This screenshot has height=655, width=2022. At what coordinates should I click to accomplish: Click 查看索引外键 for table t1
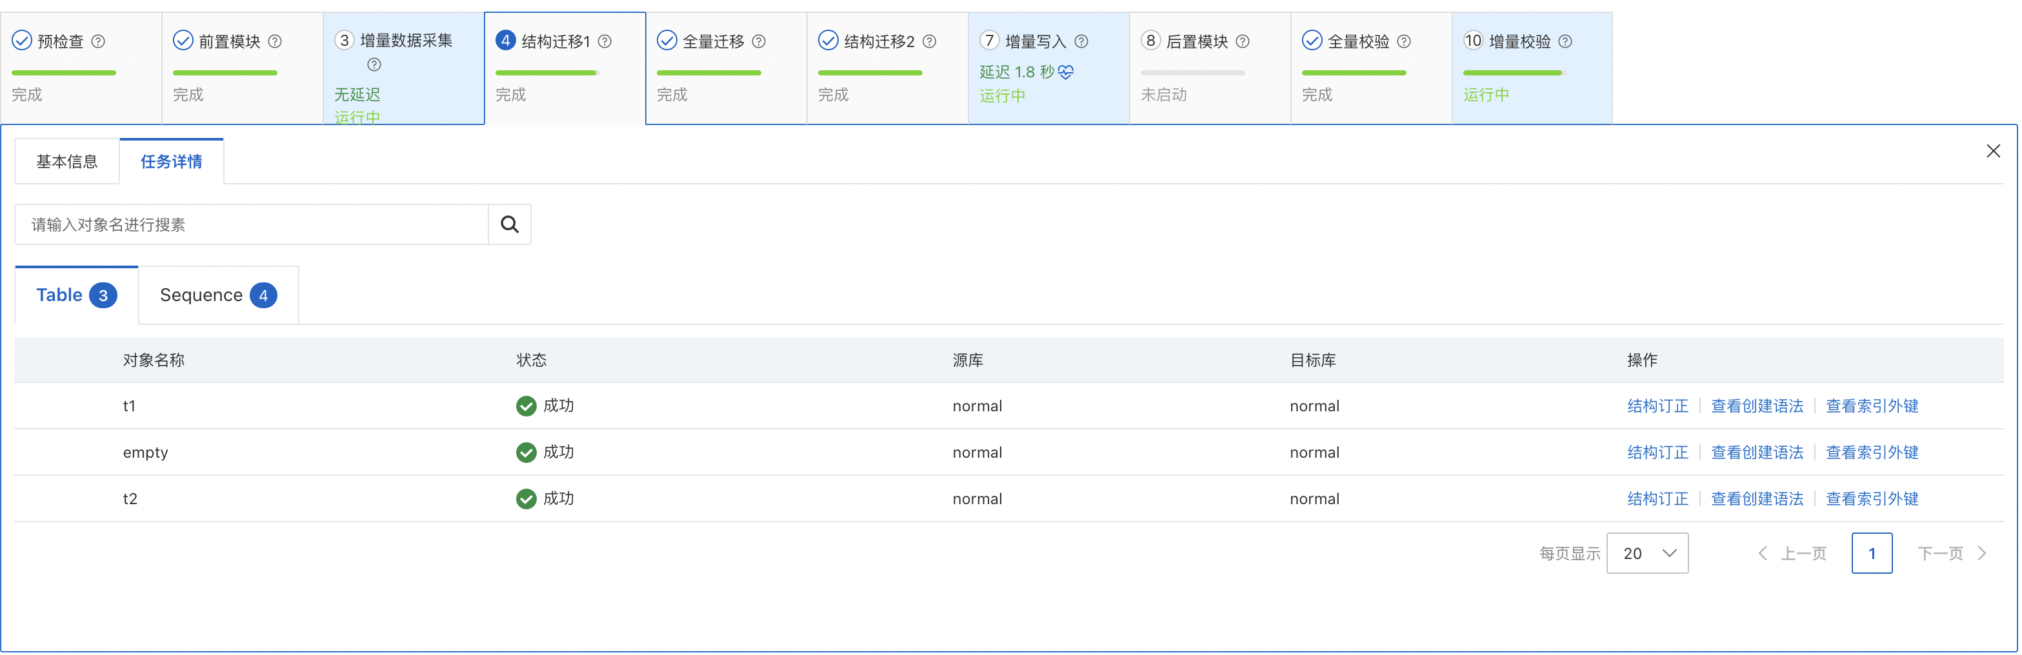pyautogui.click(x=1872, y=406)
